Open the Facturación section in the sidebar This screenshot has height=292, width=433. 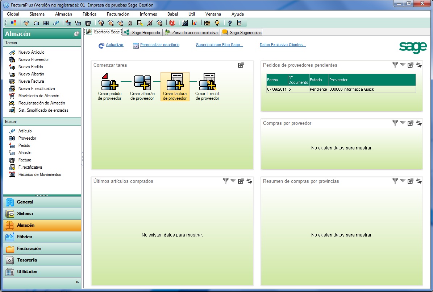pos(42,248)
